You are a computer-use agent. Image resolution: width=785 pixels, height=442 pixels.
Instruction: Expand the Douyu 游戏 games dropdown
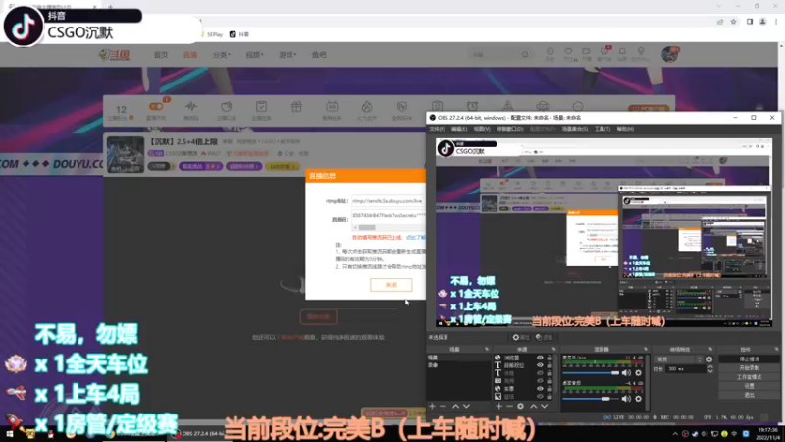(288, 55)
